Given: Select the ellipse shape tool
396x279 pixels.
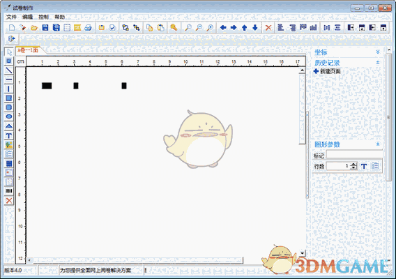Looking at the screenshot, I should click(9, 116).
